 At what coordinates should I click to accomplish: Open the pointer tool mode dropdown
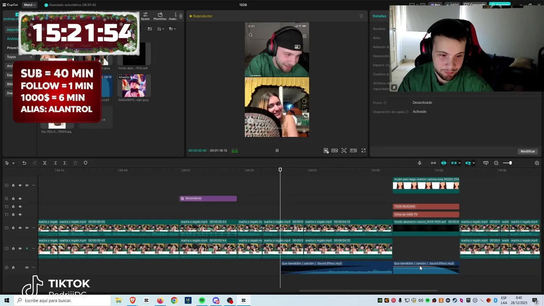tap(13, 163)
